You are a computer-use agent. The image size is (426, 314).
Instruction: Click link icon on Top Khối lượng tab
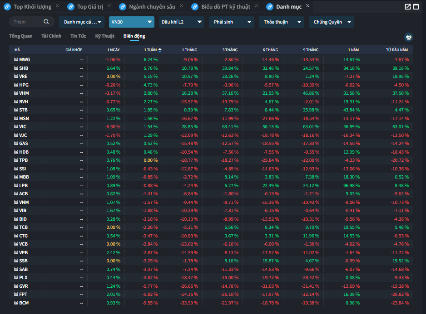point(7,7)
